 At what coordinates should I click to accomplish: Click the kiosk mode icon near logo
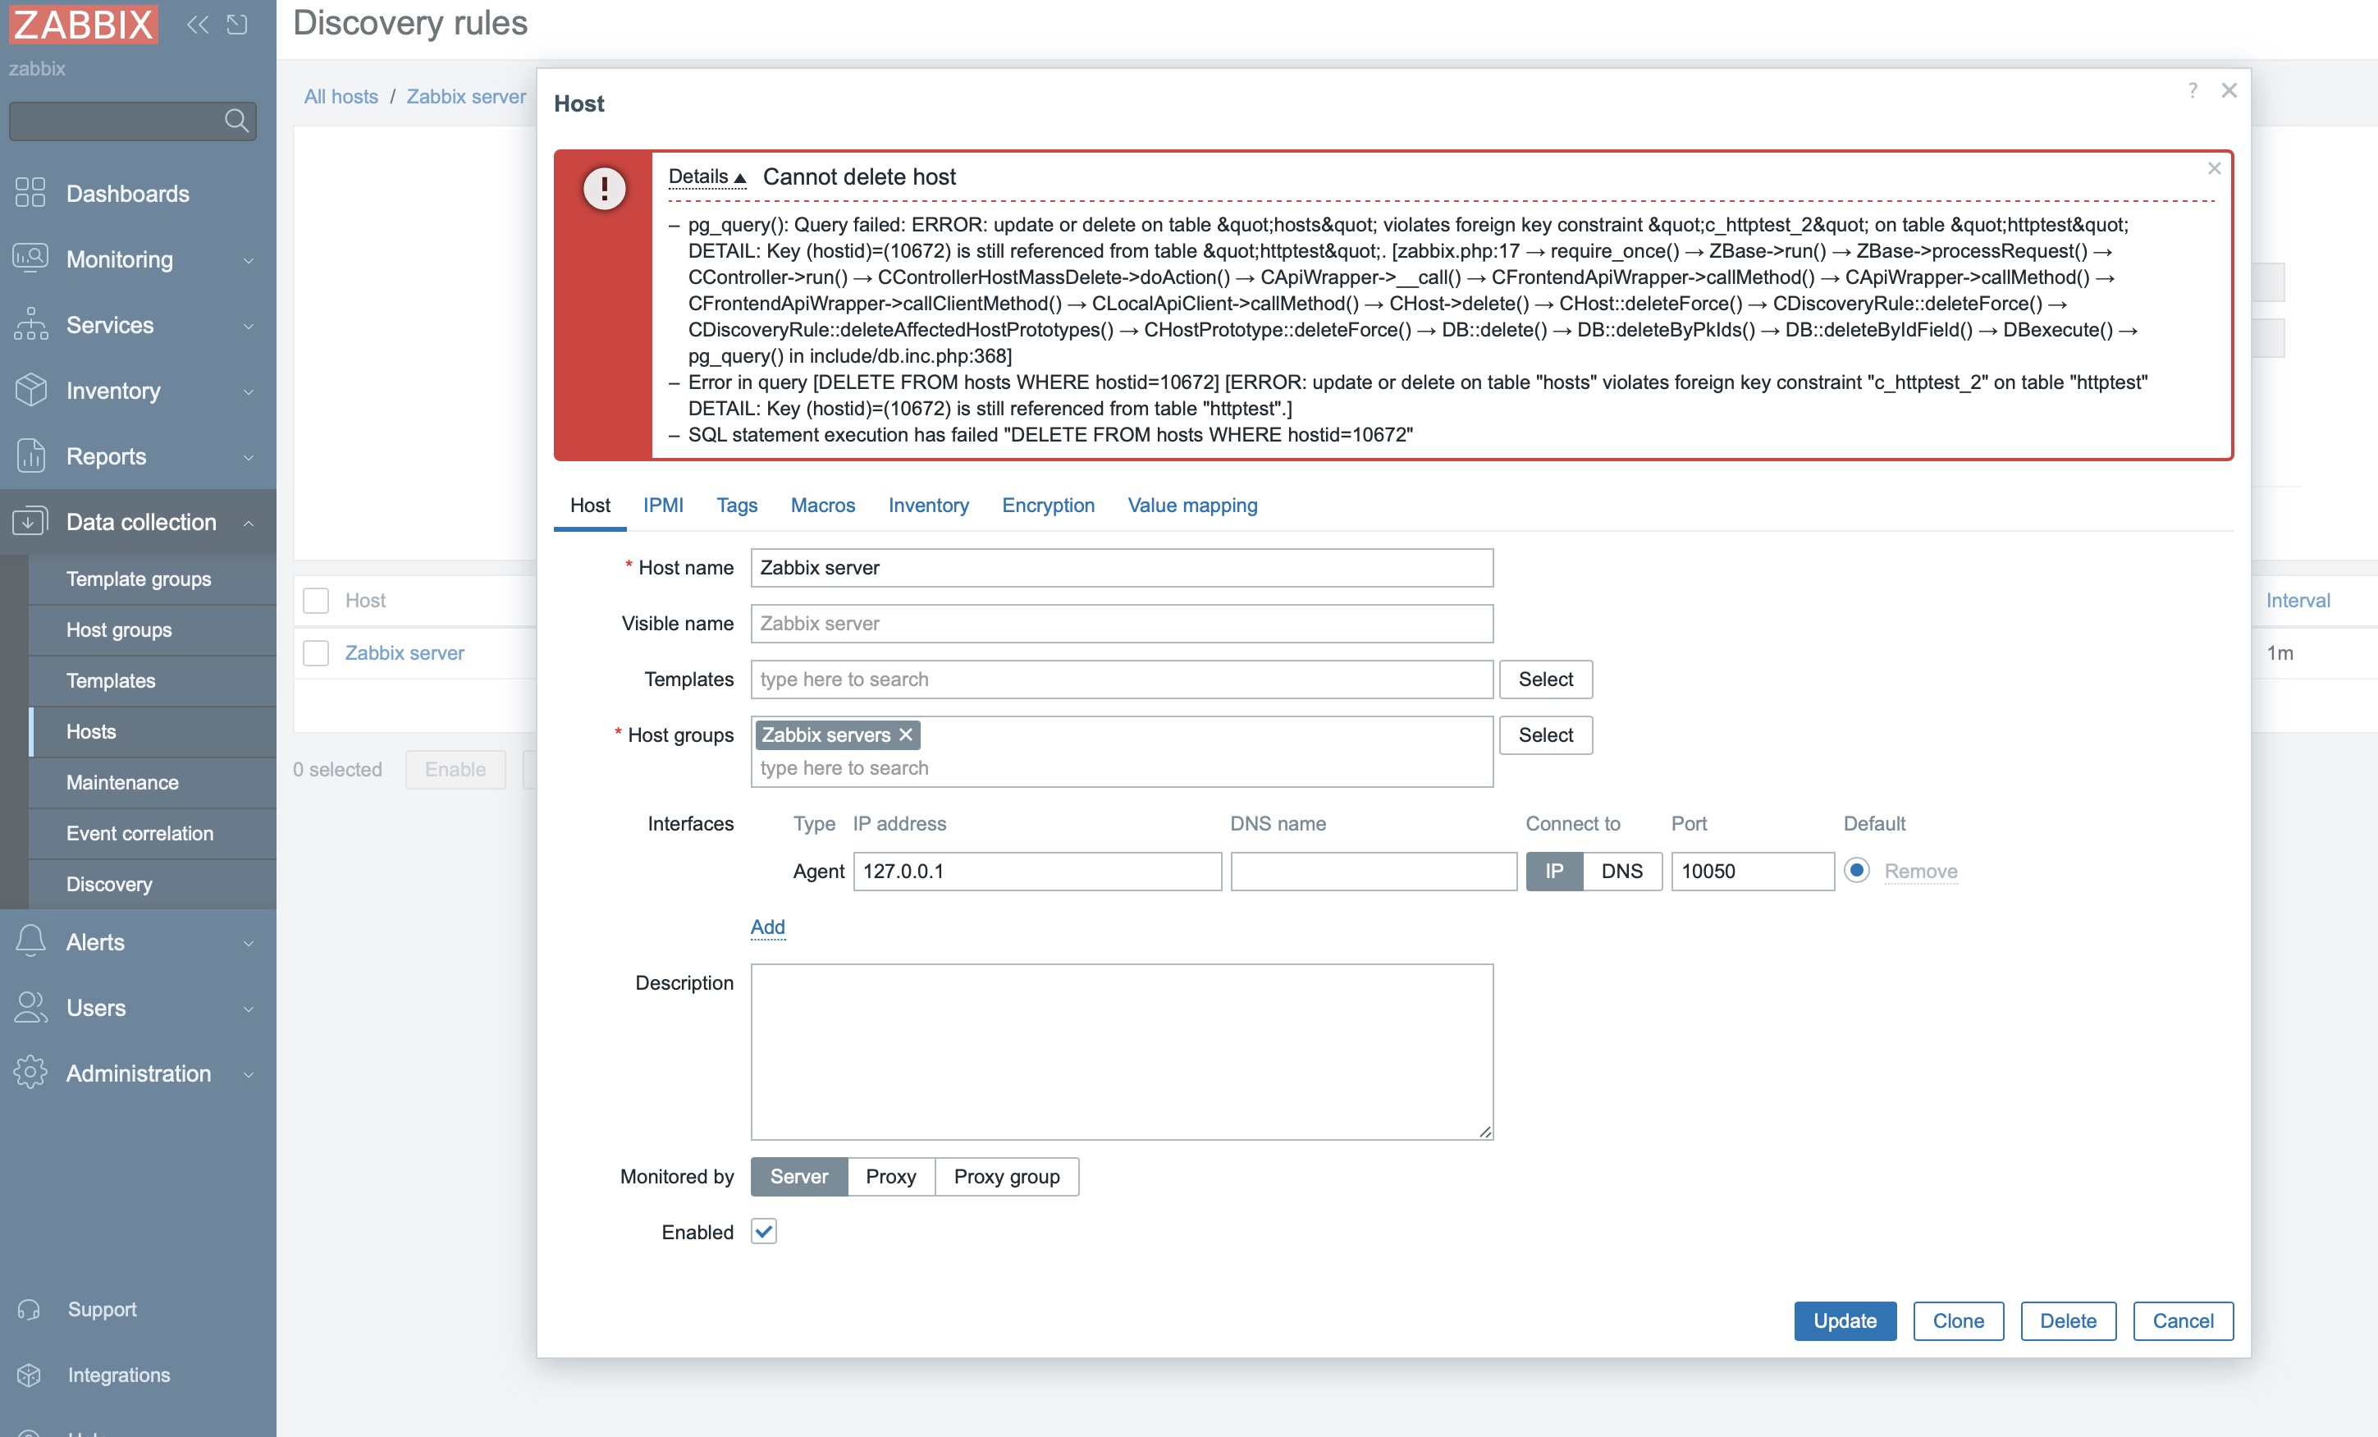tap(237, 24)
